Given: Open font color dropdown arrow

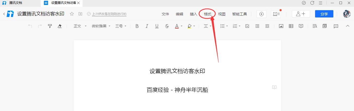Looking at the screenshot, I should (x=181, y=26).
